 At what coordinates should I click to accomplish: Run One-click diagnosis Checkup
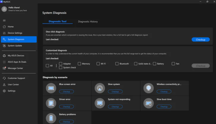click(201, 40)
